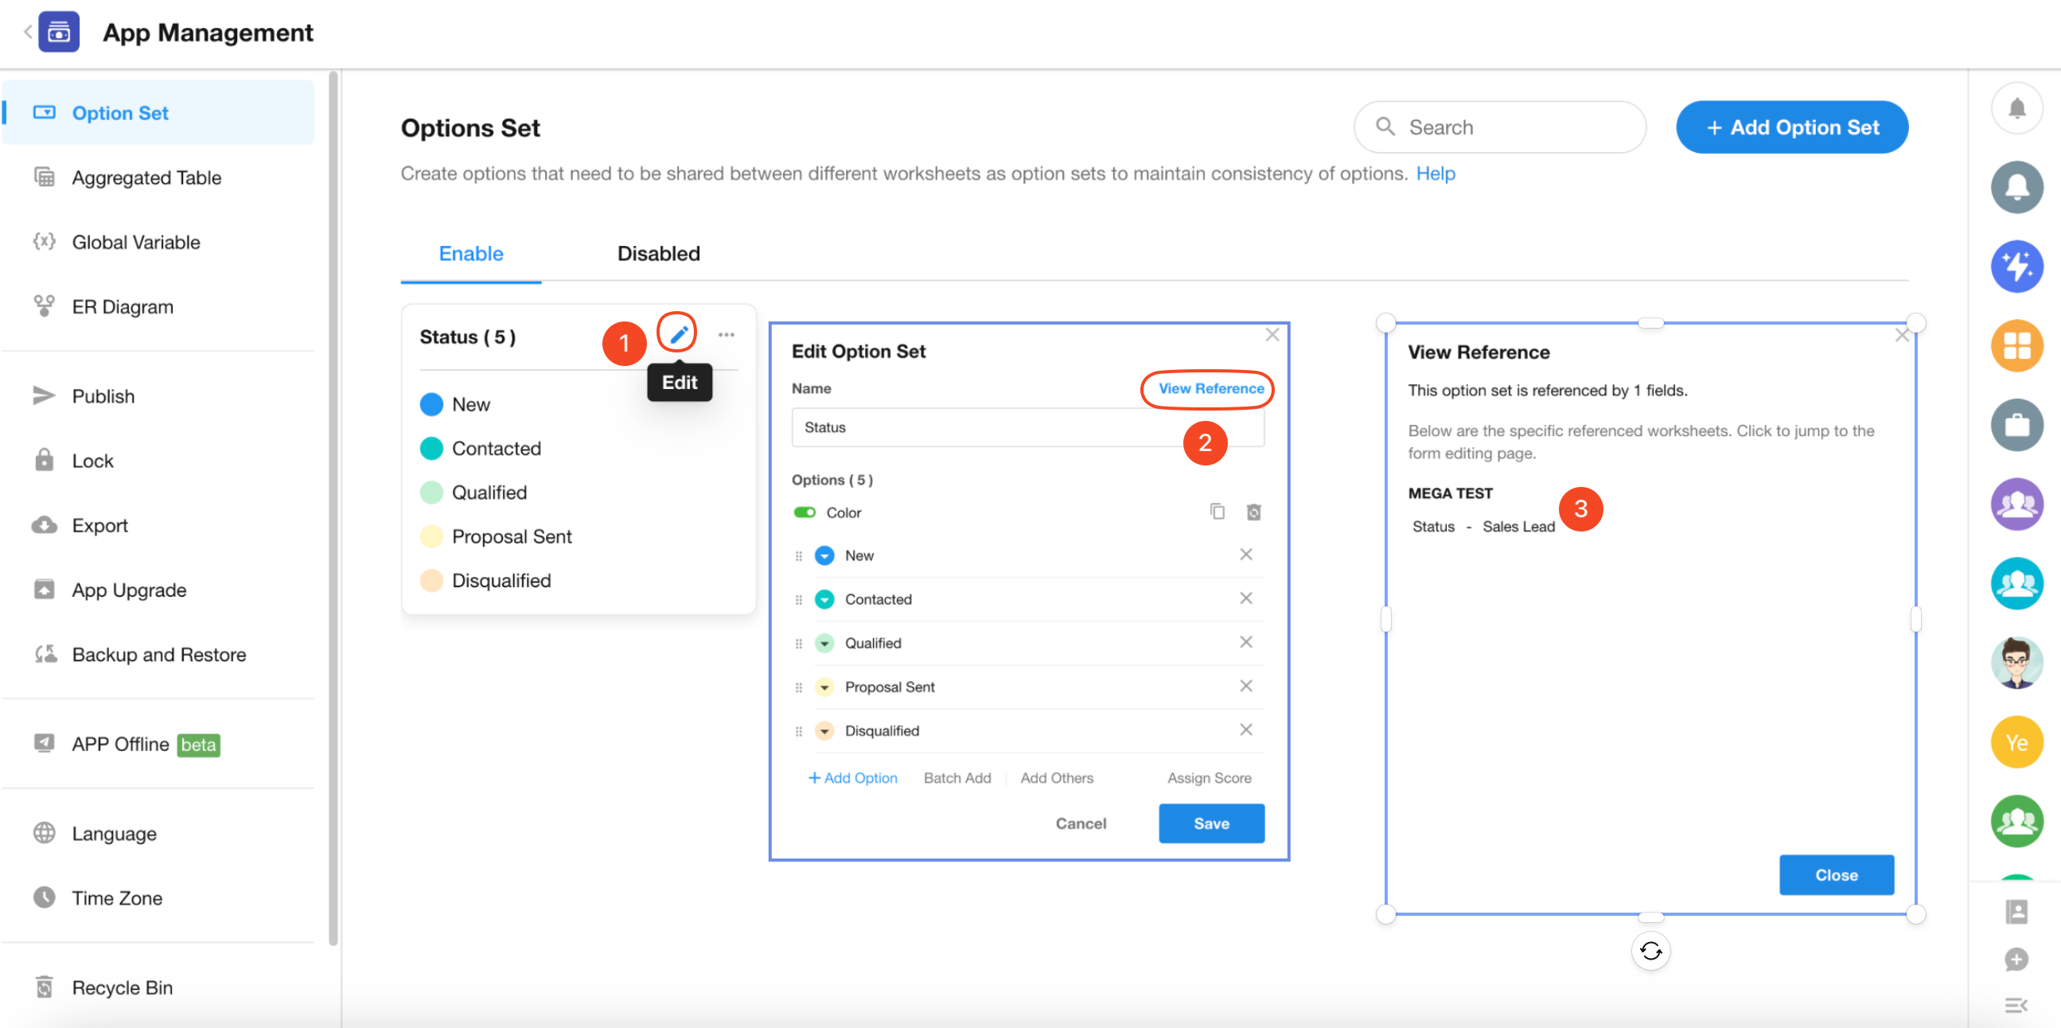Open color dropdown for New option
Image resolution: width=2061 pixels, height=1028 pixels.
click(824, 555)
